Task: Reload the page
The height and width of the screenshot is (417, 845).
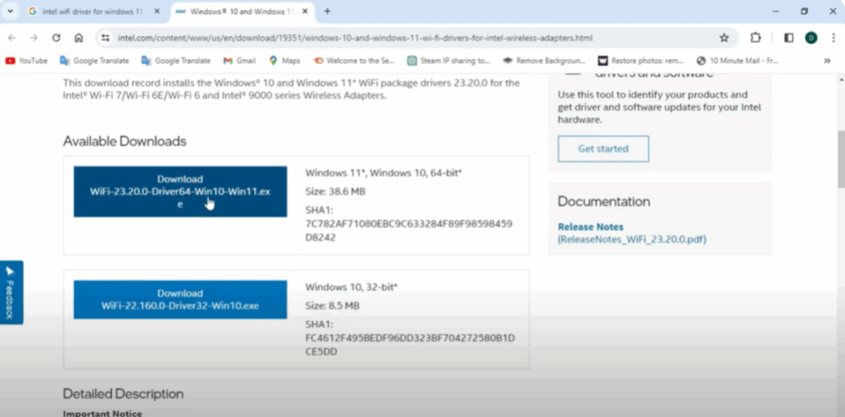Action: (x=56, y=38)
